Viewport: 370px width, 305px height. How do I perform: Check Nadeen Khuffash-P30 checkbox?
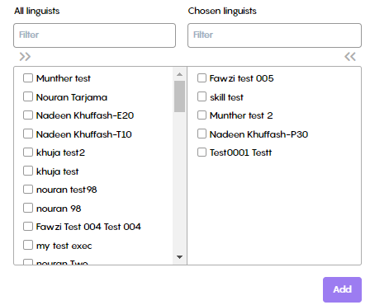[x=202, y=134]
